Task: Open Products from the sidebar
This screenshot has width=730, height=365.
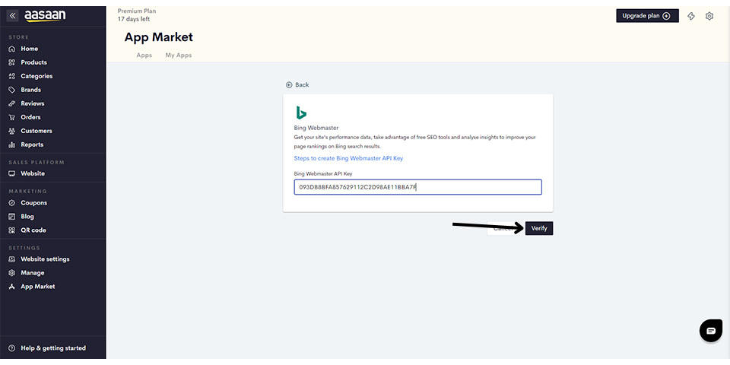Action: click(33, 62)
